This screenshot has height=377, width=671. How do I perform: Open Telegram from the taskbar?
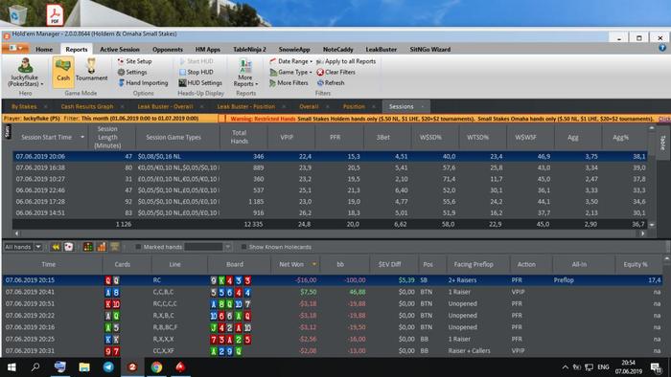coord(108,366)
